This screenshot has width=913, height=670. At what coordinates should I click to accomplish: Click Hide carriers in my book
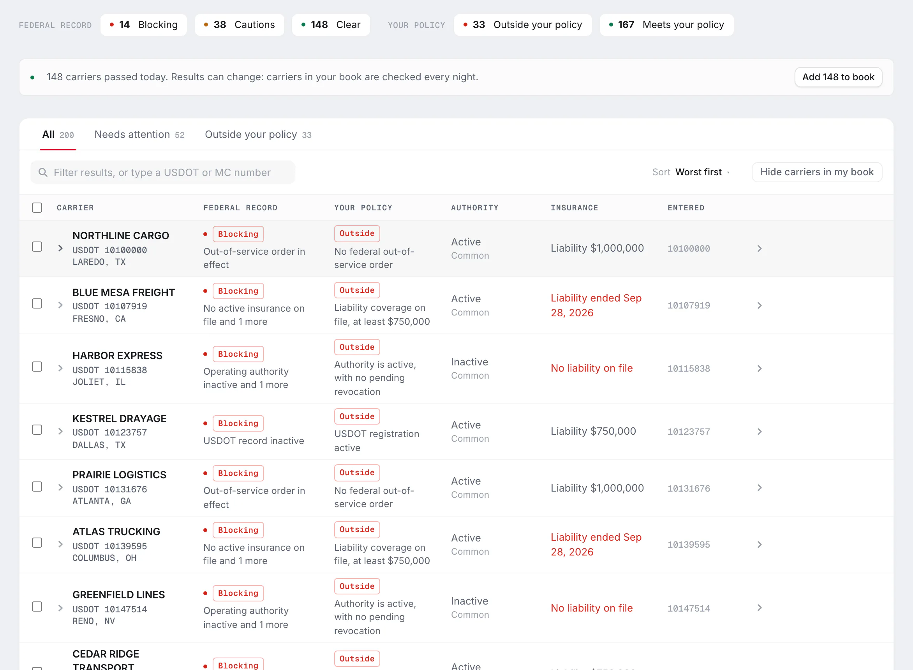coord(816,172)
